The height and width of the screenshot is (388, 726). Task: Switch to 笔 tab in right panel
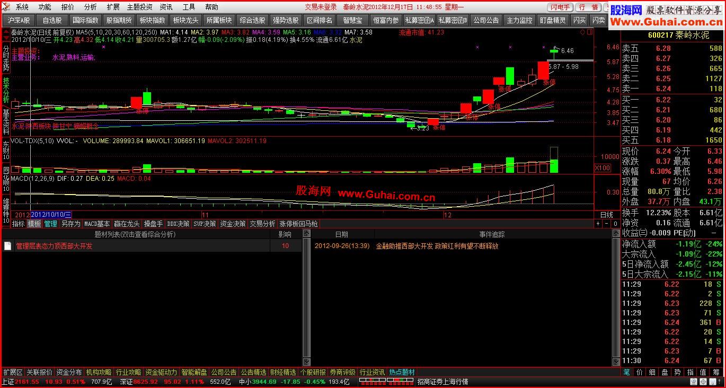coord(627,372)
